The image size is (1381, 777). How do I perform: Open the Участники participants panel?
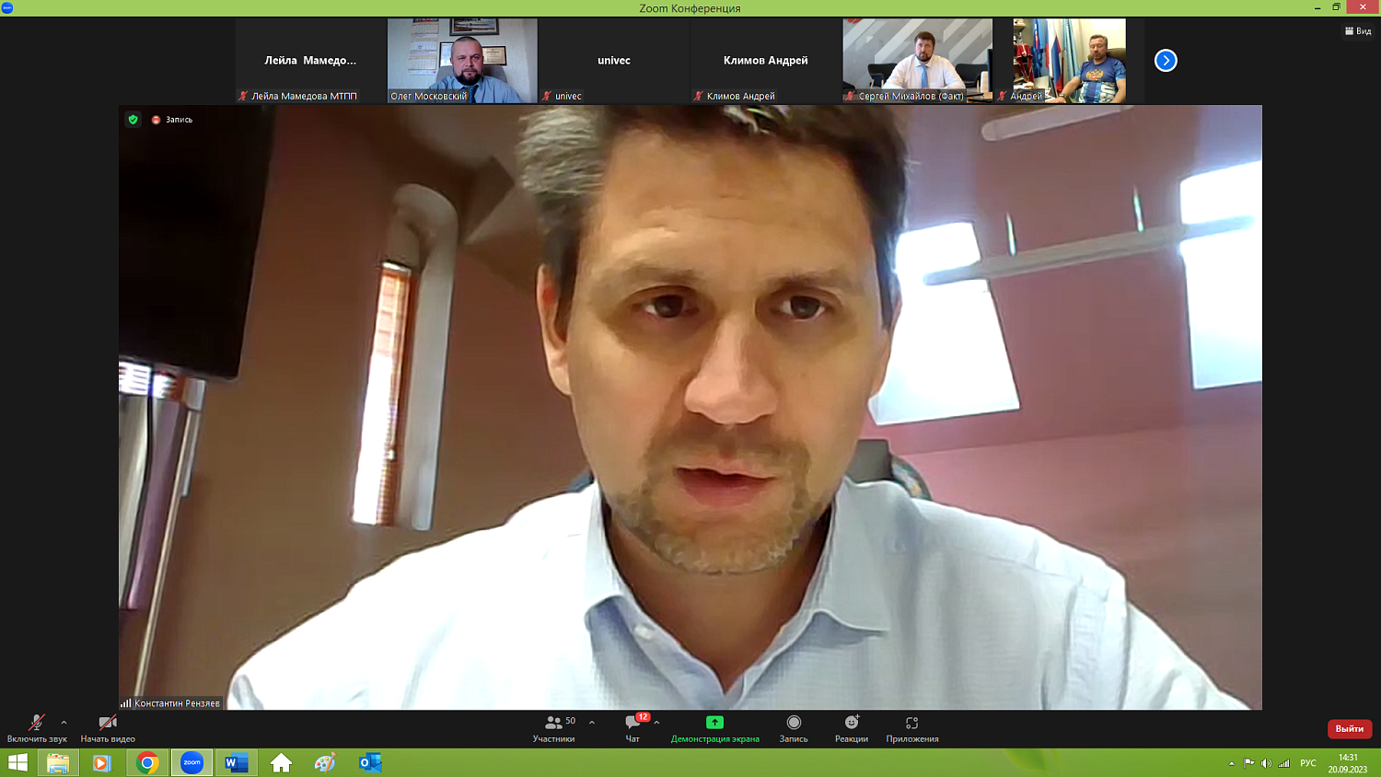(x=554, y=724)
